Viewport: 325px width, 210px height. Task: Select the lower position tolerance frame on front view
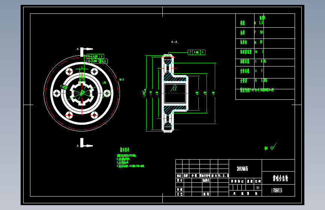pyautogui.click(x=97, y=61)
